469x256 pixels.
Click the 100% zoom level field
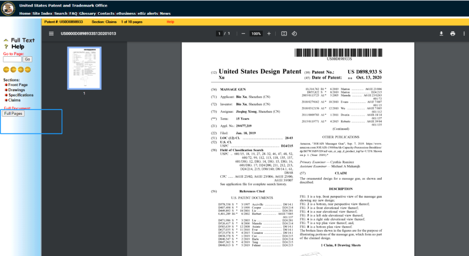(x=256, y=34)
